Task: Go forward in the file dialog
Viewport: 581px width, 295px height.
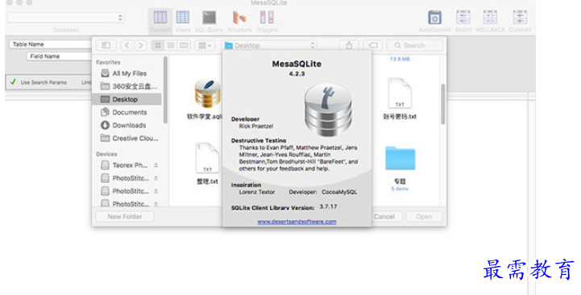Action: tap(140, 45)
